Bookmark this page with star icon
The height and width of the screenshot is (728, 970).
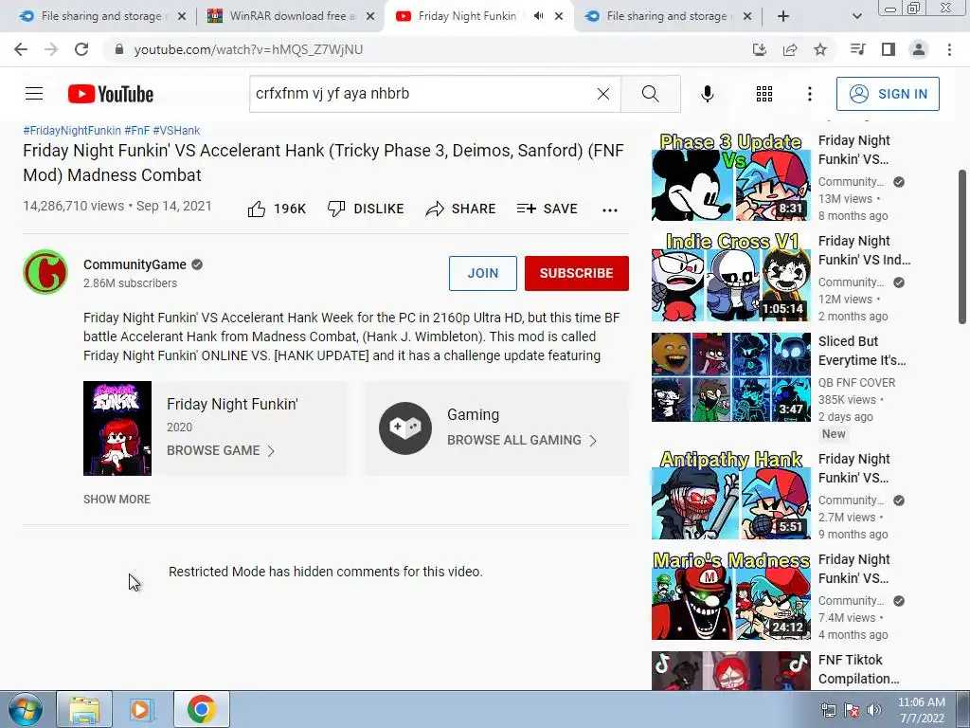[820, 49]
